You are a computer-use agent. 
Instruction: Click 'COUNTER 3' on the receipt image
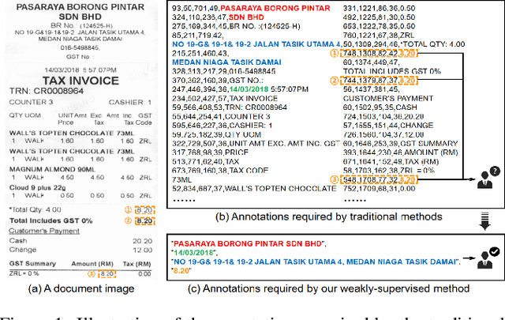coord(31,102)
